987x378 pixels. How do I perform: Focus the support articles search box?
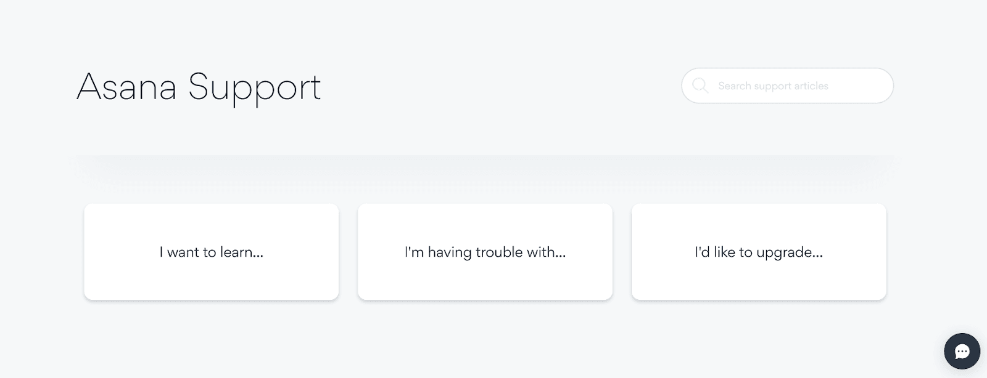[x=796, y=86]
